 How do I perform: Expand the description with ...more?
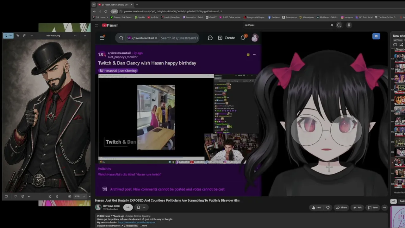(x=143, y=226)
